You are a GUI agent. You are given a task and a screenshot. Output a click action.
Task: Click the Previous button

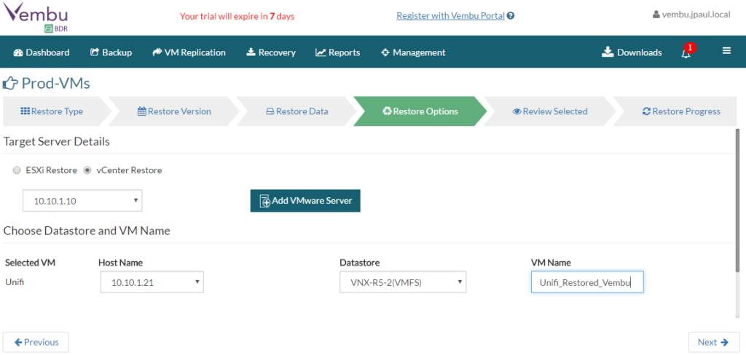[x=36, y=342]
